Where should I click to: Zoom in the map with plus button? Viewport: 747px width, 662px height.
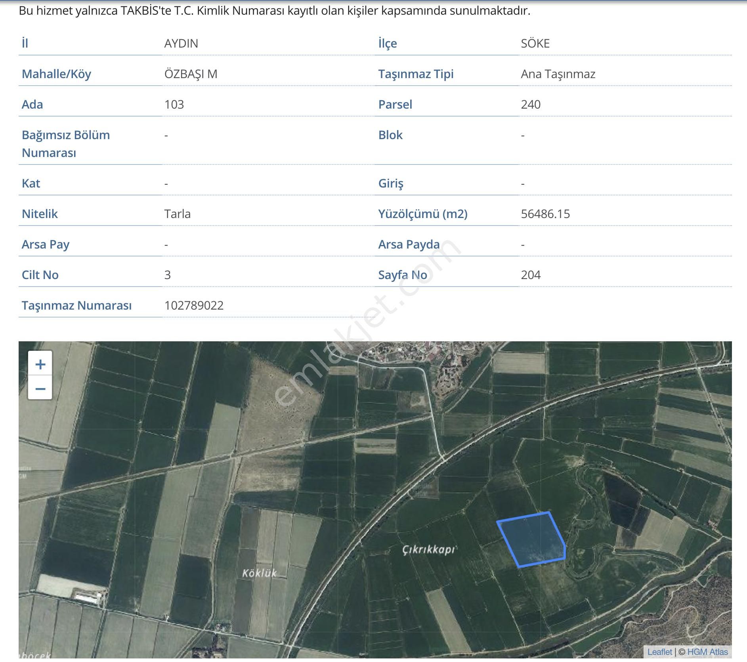(x=40, y=364)
